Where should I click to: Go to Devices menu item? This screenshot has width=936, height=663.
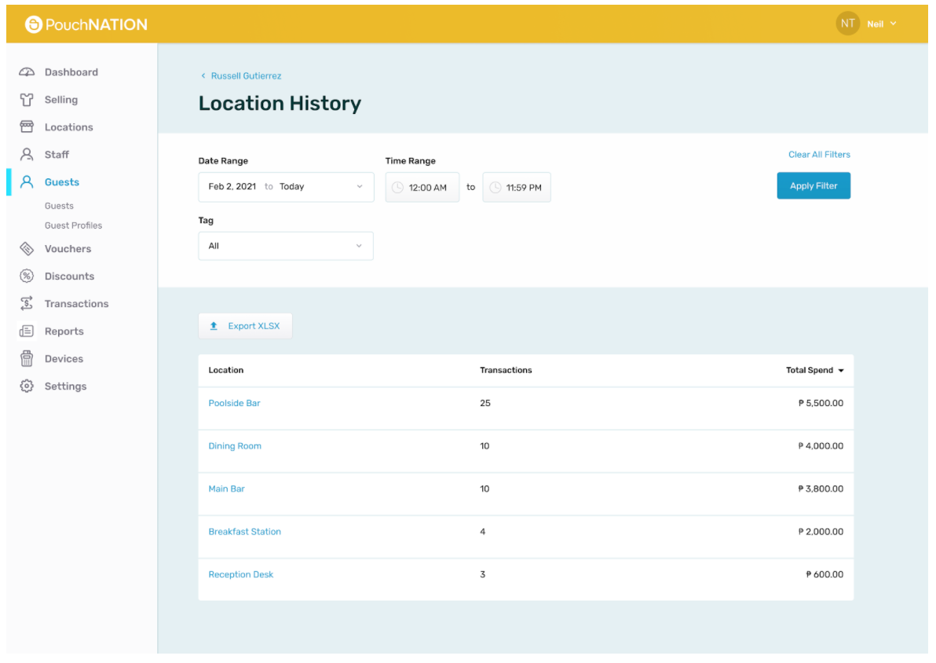pyautogui.click(x=64, y=359)
